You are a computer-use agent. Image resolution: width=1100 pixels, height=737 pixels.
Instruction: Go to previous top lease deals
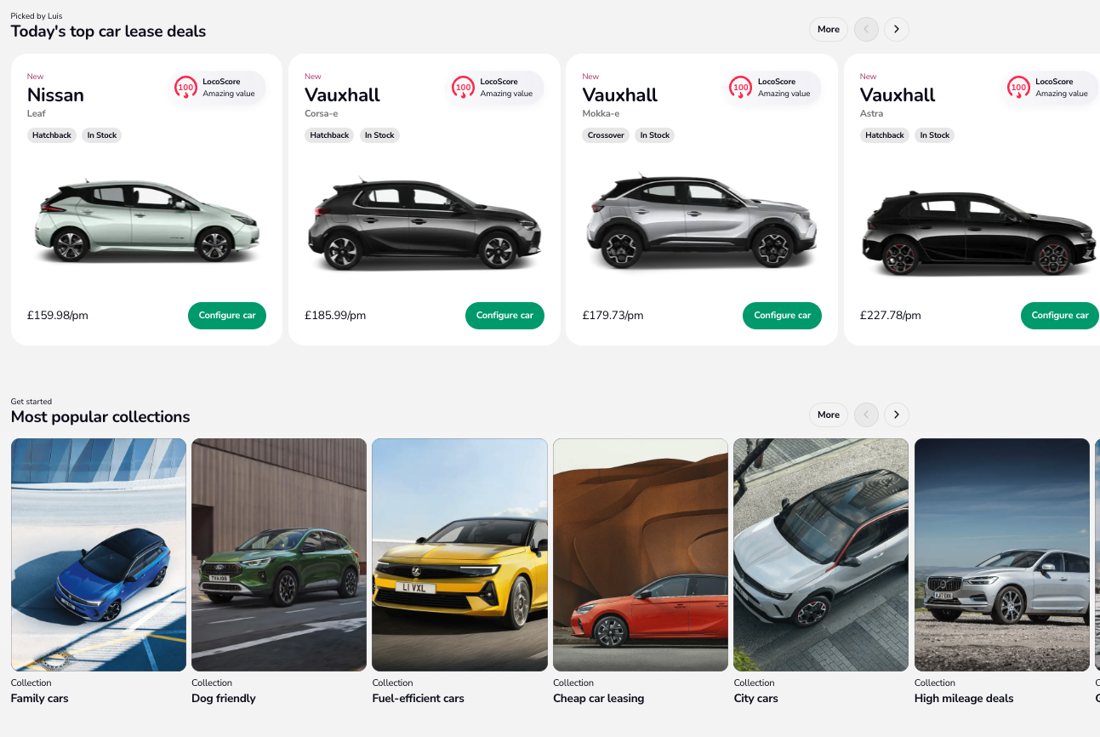click(866, 30)
